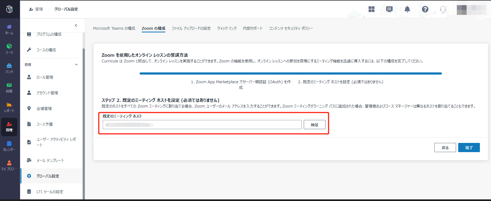
Task: Switch to Microsoft Teams の構成 tab
Action: [114, 28]
